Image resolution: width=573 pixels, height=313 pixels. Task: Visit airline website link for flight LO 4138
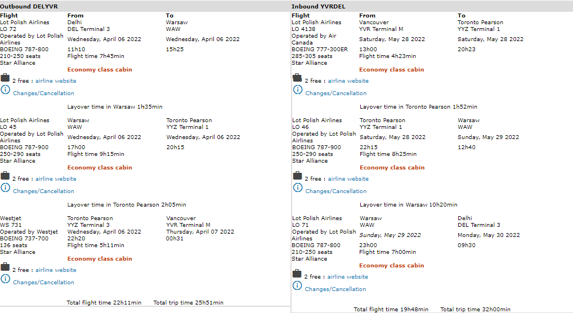pyautogui.click(x=348, y=81)
